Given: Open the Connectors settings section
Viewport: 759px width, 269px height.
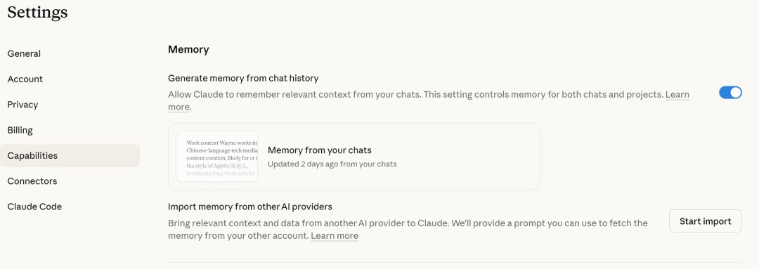Looking at the screenshot, I should [32, 181].
